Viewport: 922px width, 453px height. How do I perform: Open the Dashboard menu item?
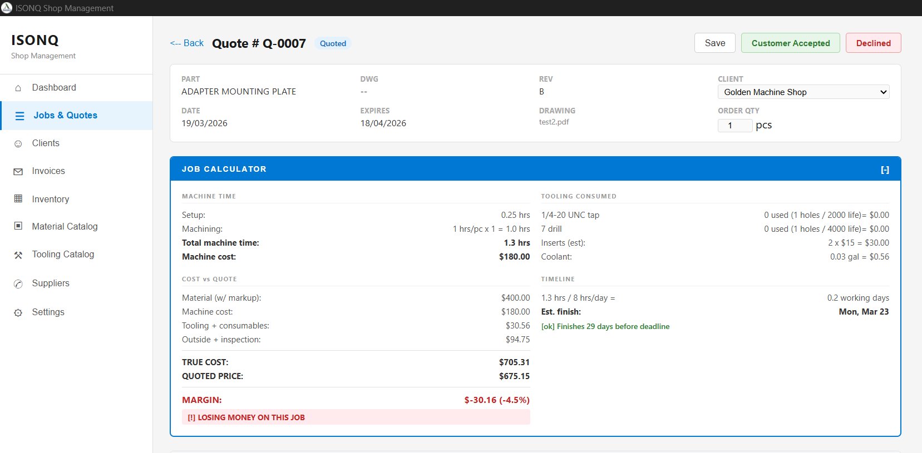point(76,88)
